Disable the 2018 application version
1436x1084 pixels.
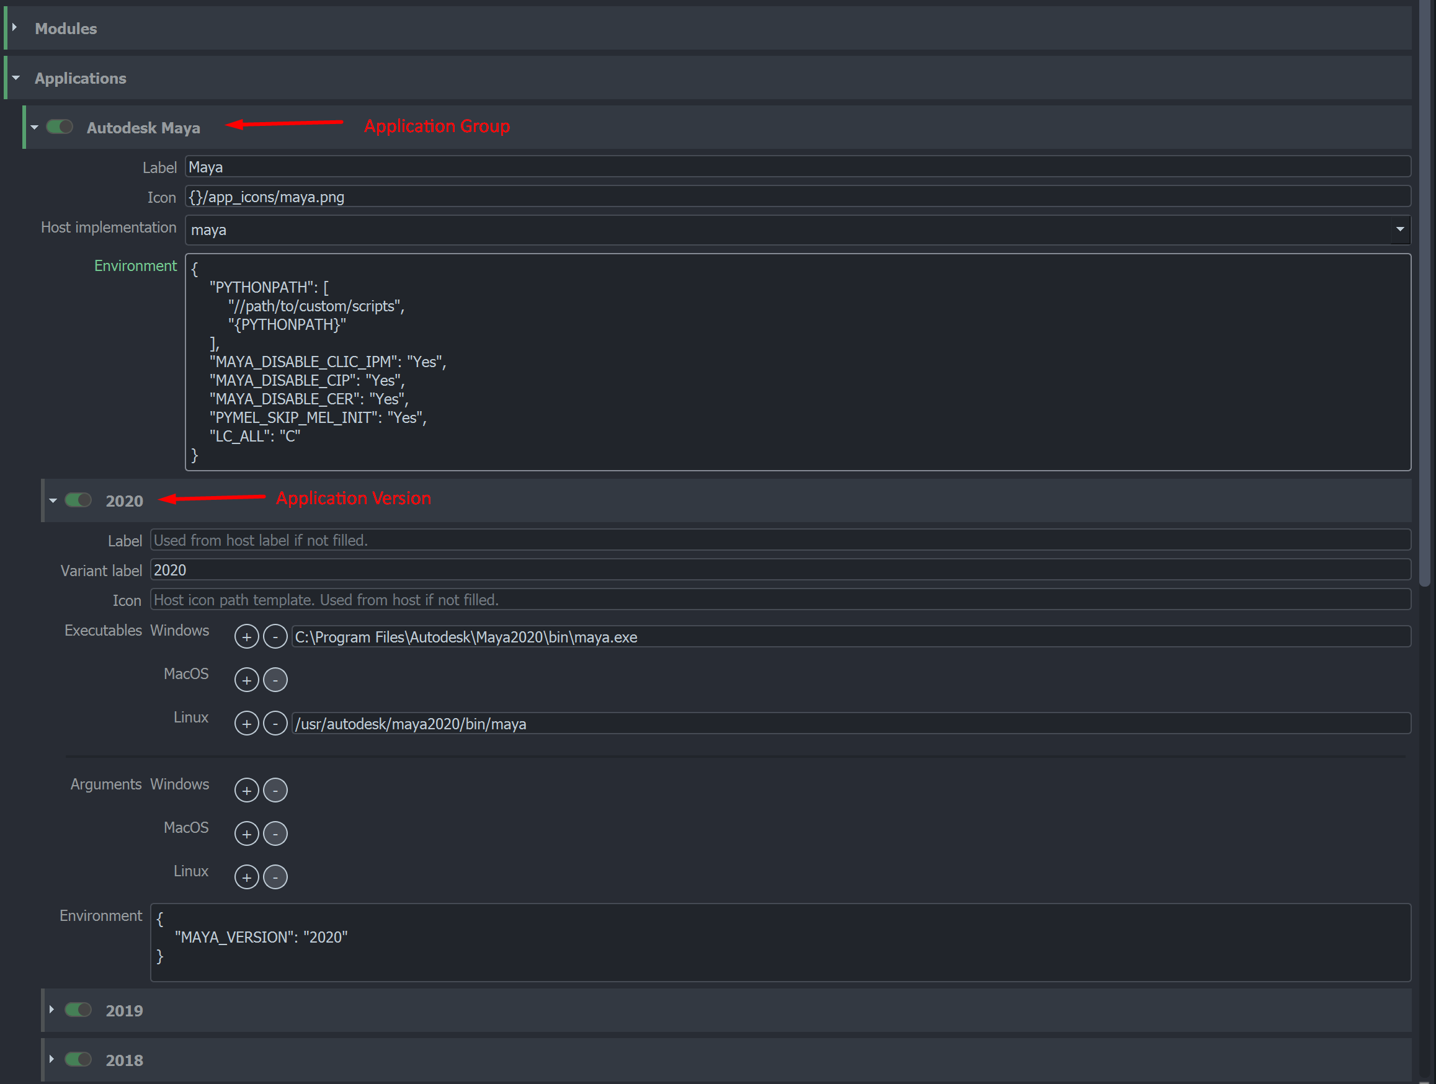coord(78,1059)
